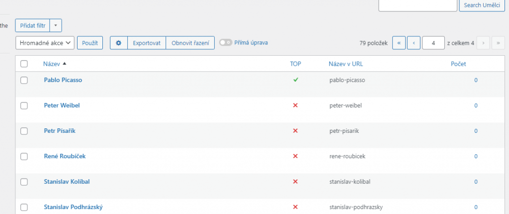Click the green TOP checkmark for Pablo Picasso
Viewport: 509px width, 214px height.
295,80
